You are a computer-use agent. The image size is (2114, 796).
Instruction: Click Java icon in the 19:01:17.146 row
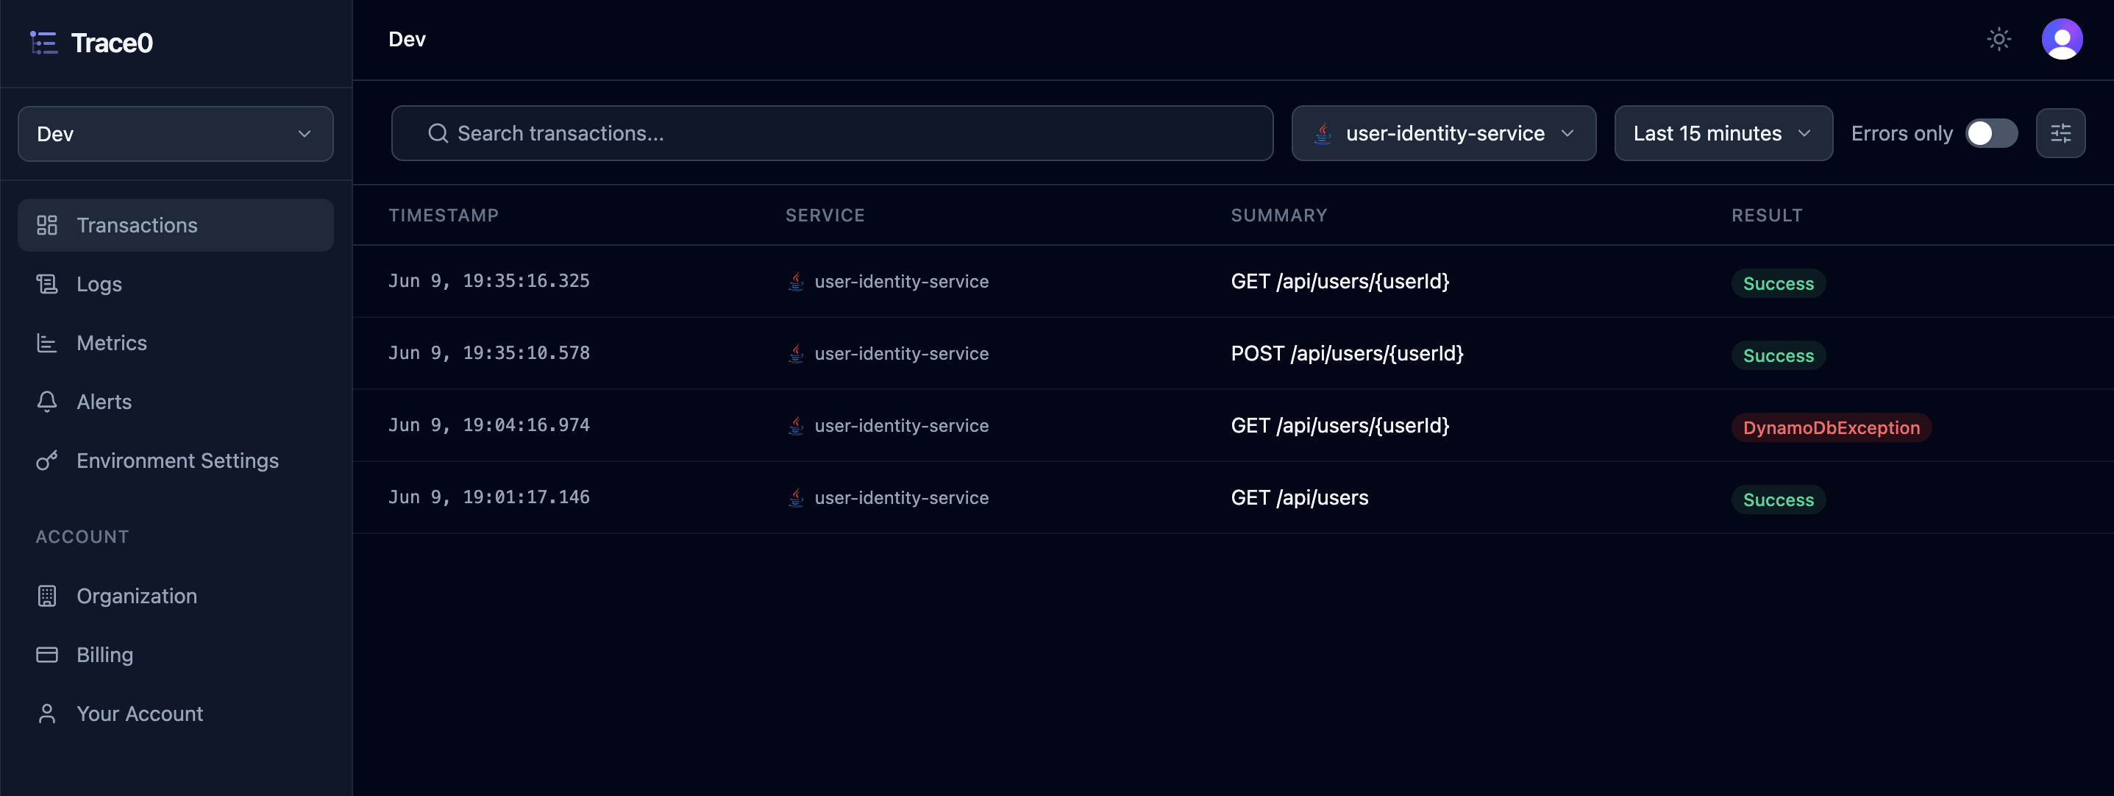(795, 498)
